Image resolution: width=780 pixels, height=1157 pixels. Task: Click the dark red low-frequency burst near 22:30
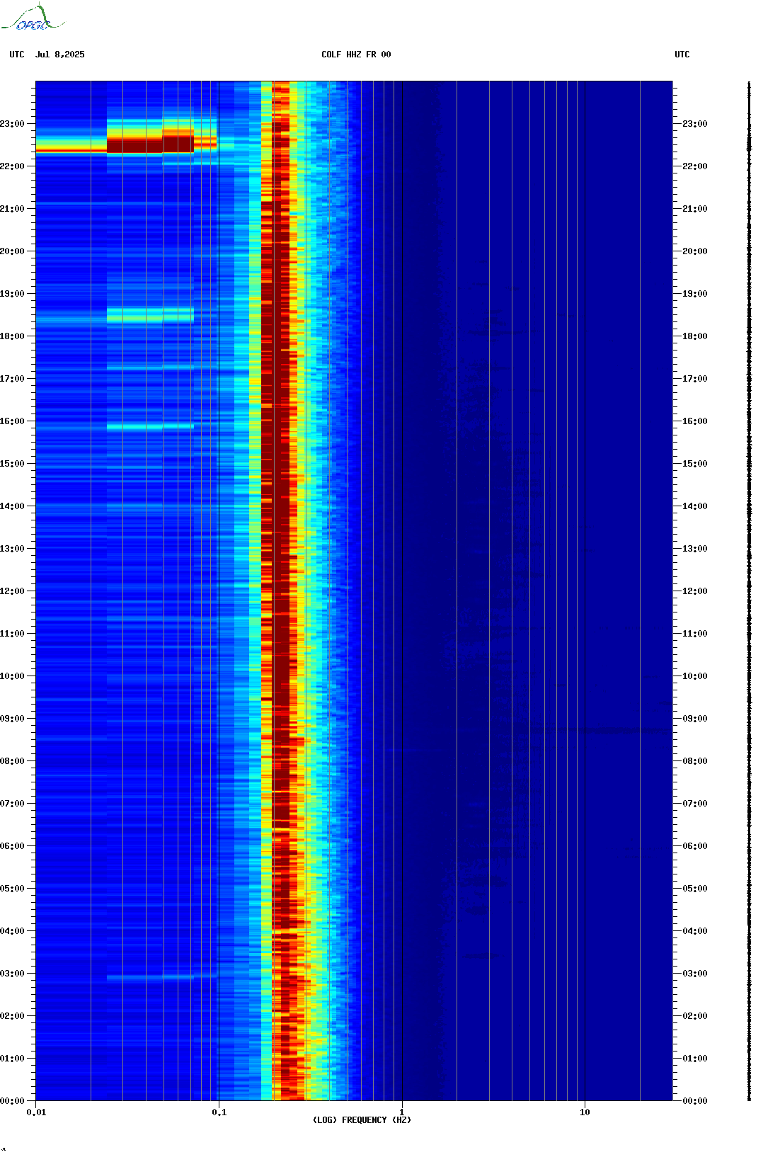coord(150,145)
